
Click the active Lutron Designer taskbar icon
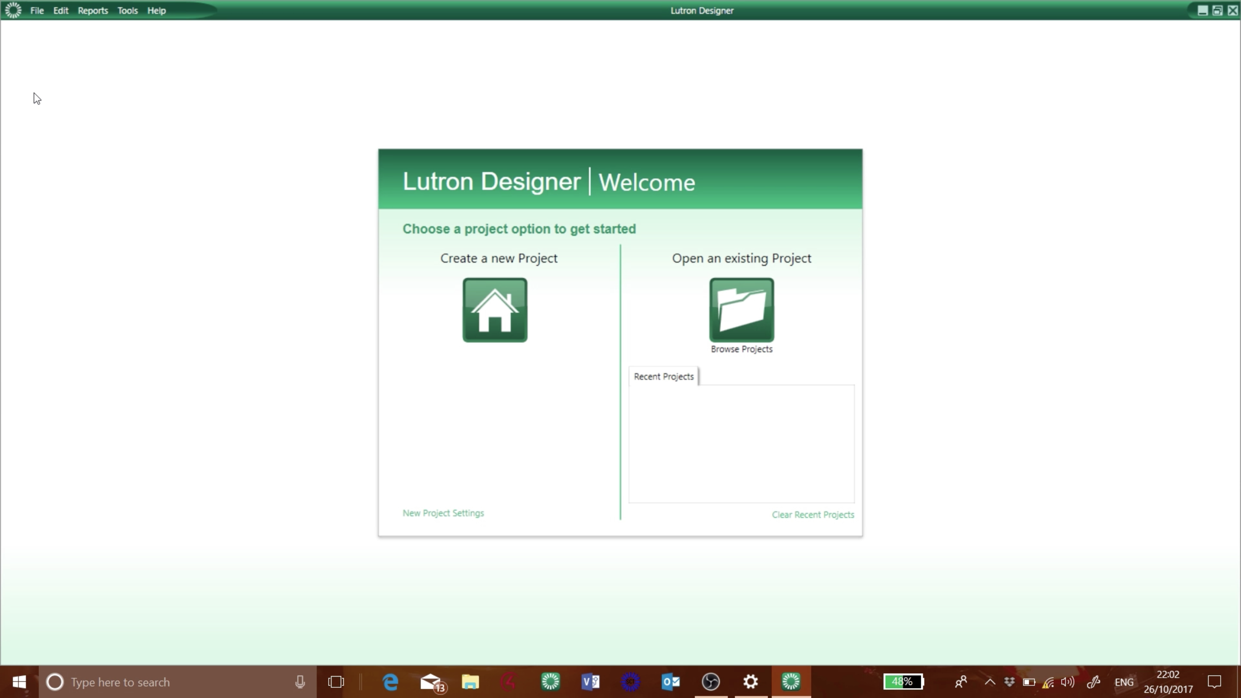791,682
